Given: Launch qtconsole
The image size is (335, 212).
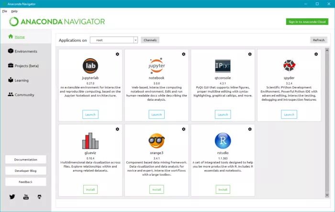Looking at the screenshot, I should pyautogui.click(x=223, y=115).
